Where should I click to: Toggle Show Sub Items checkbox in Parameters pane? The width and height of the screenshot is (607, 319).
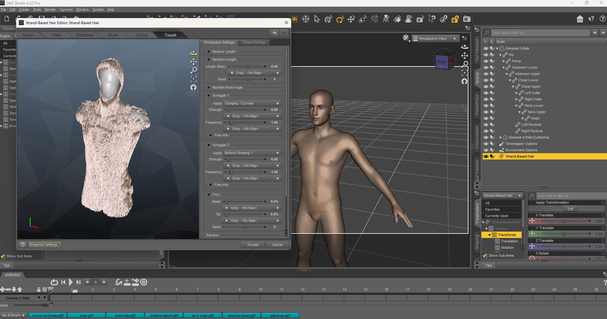pos(485,255)
